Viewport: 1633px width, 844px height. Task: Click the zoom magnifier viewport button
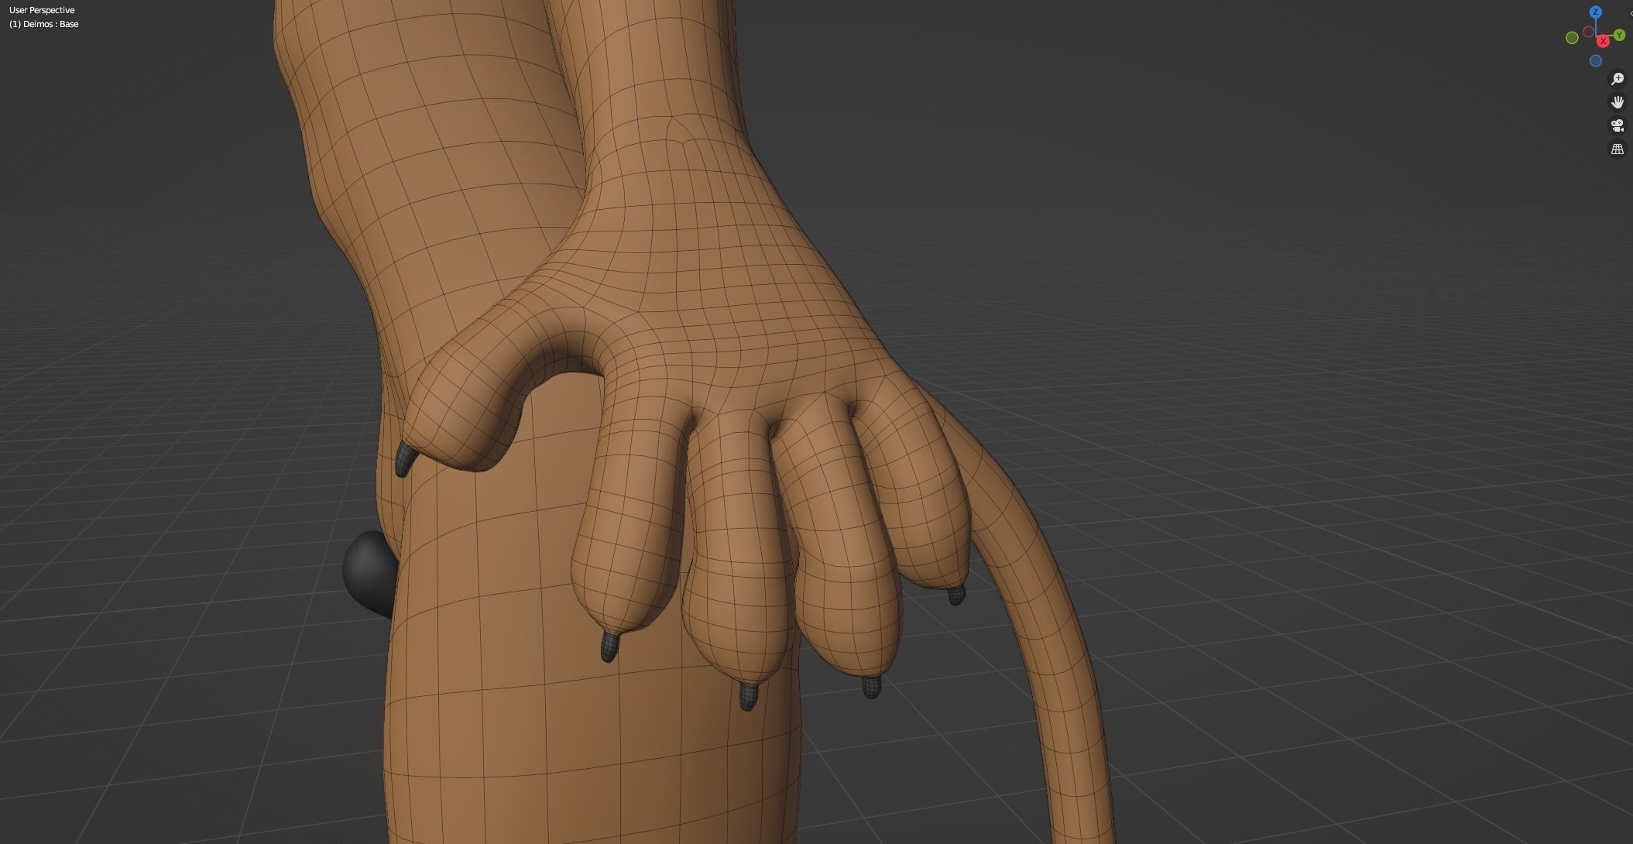1618,79
